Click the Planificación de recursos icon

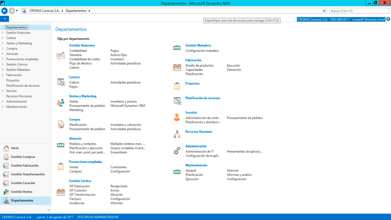[177, 101]
